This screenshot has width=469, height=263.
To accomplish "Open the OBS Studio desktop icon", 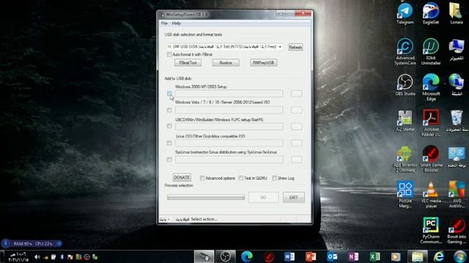I will (x=405, y=85).
